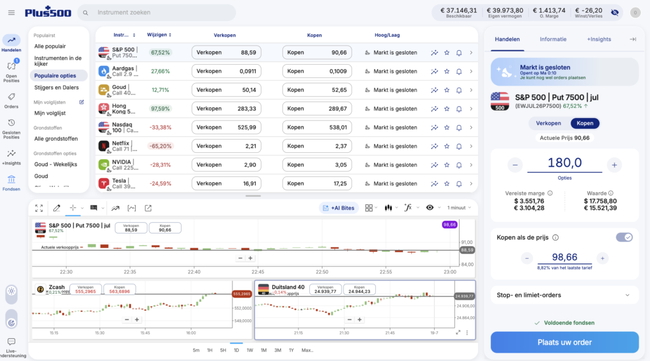Select Stijgers en Dalers category
Screen dimensions: 650x361
56,88
